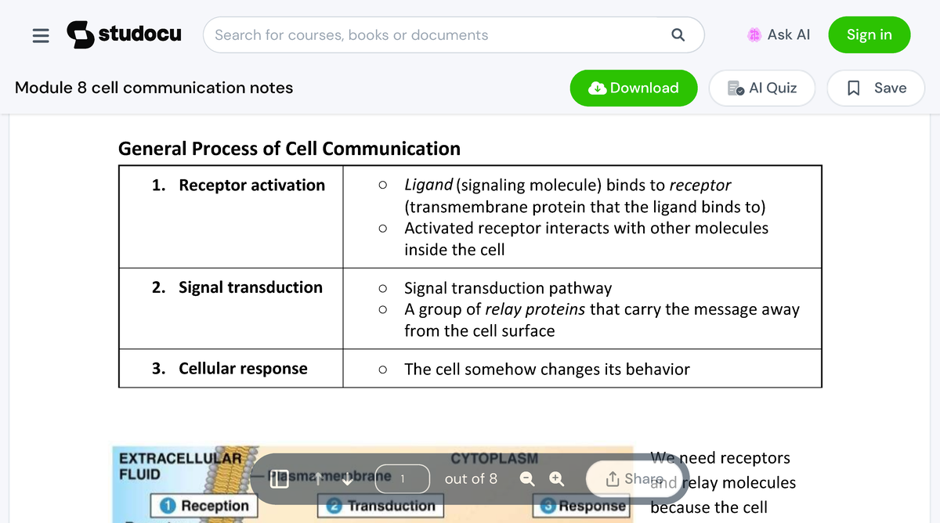The width and height of the screenshot is (940, 523).
Task: Zoom in on the document page
Action: [x=556, y=478]
